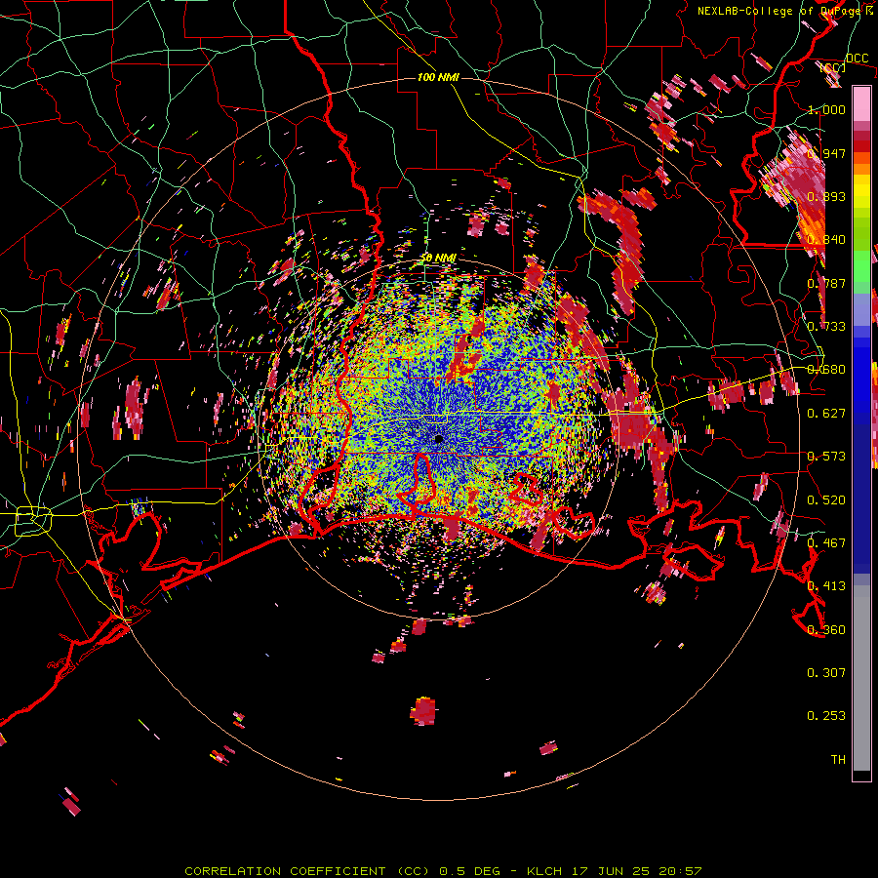This screenshot has height=878, width=878.
Task: Click the DCC label above the color scale
Action: click(858, 59)
